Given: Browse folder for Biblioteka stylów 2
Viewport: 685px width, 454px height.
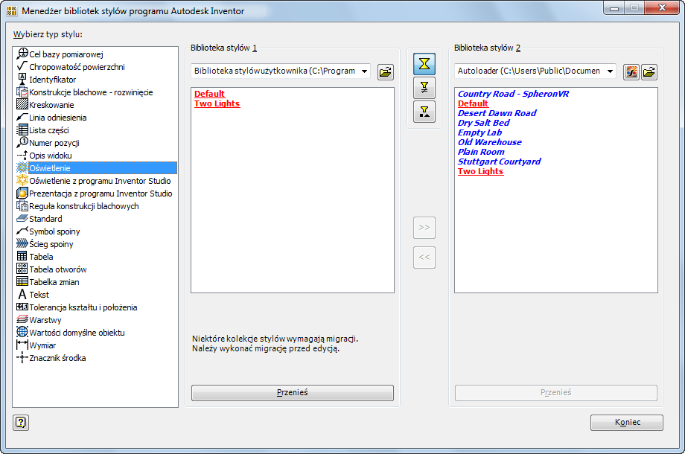Looking at the screenshot, I should tap(649, 71).
